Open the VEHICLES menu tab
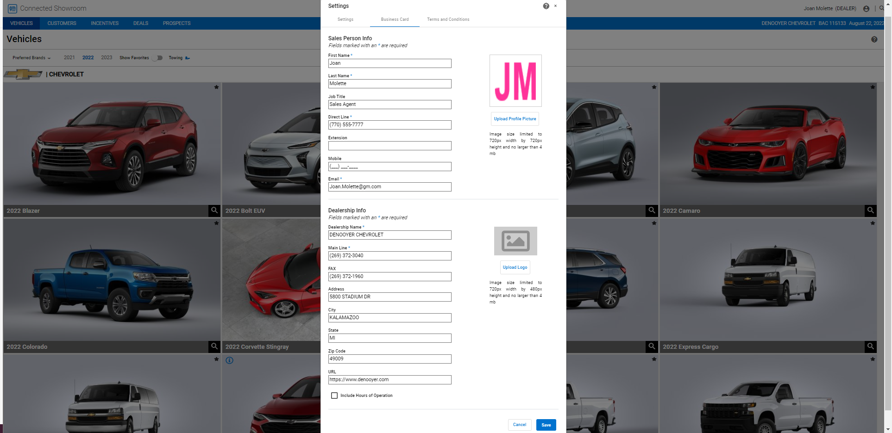Screen dimensions: 892x433 (x=21, y=23)
